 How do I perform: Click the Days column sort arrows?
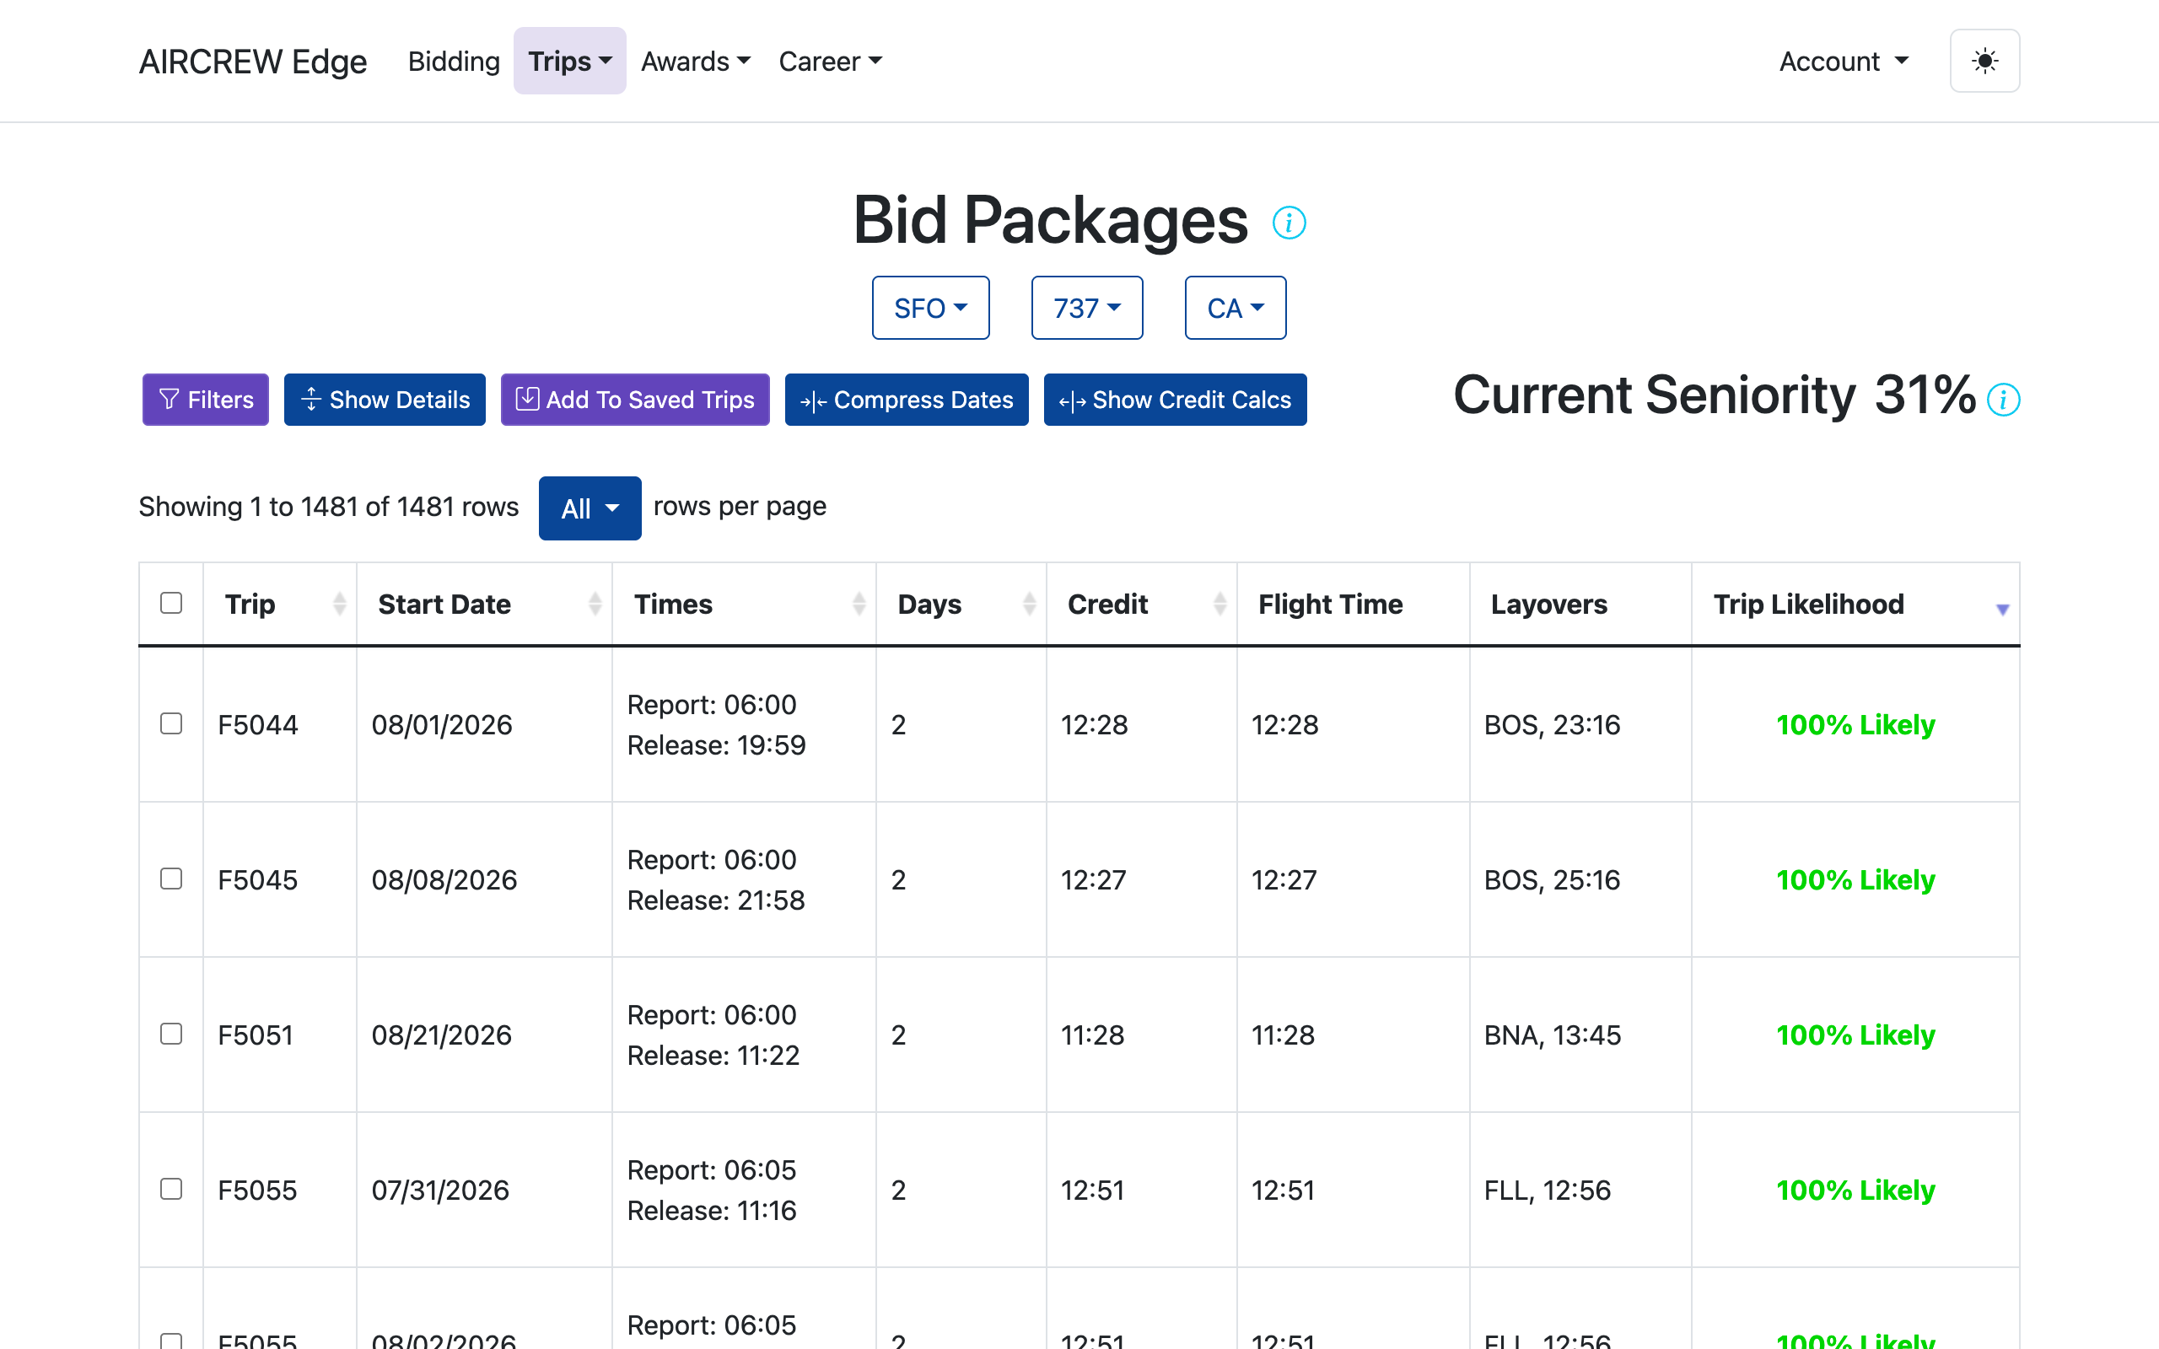pos(1029,604)
